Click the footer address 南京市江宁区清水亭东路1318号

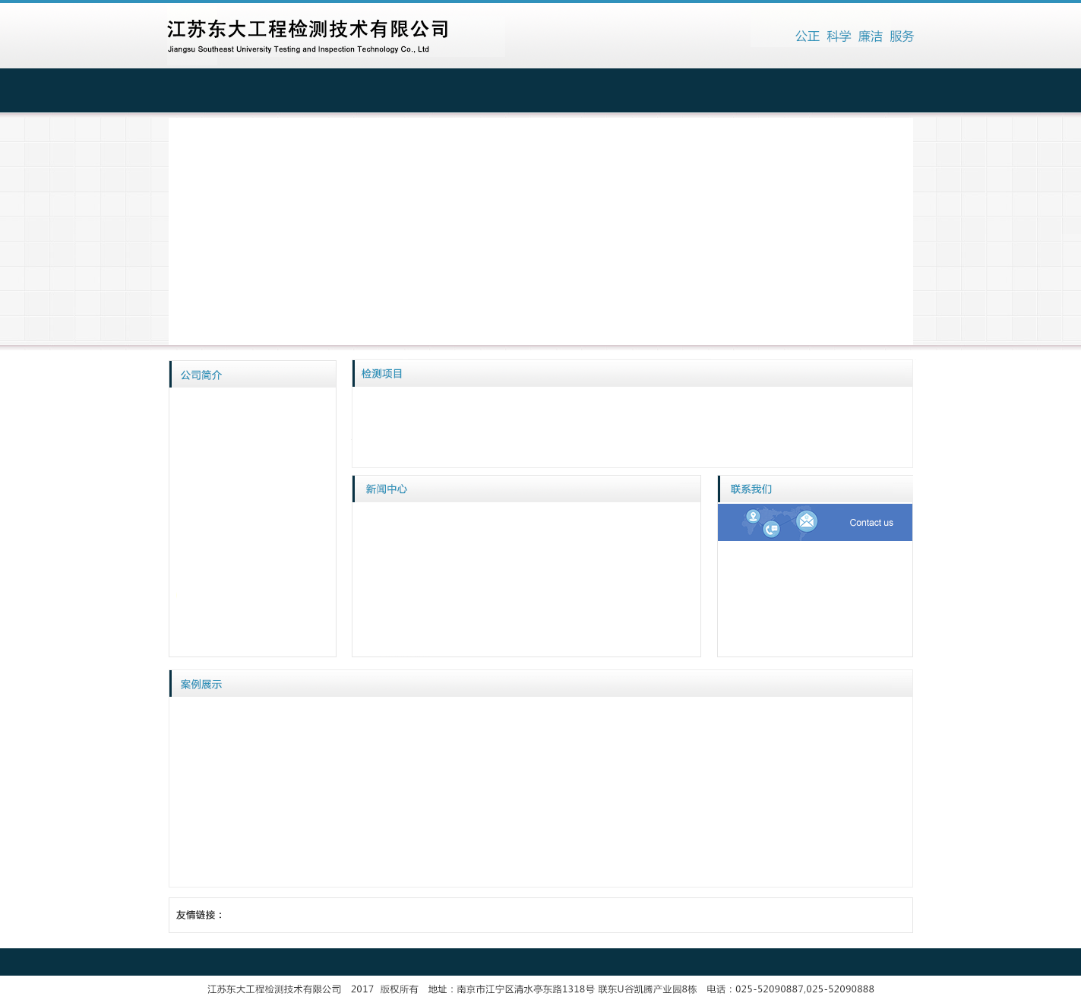(x=526, y=989)
